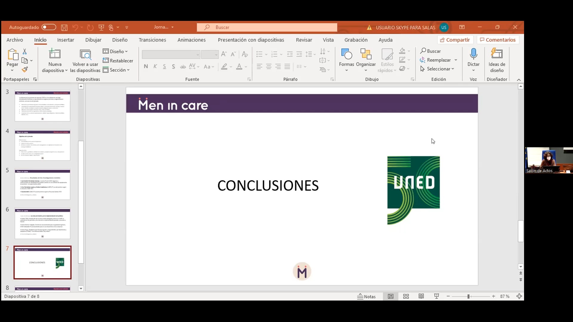573x322 pixels.
Task: Select slide 3 thumbnail
Action: click(x=42, y=106)
